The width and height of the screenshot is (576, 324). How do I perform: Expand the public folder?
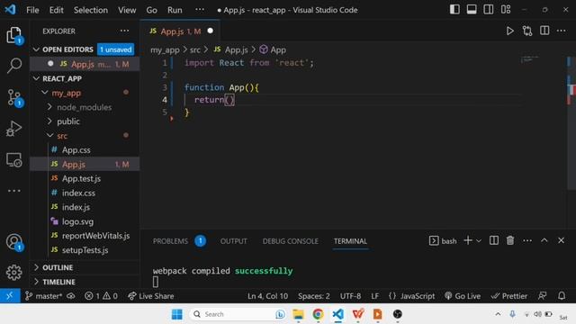[x=49, y=121]
